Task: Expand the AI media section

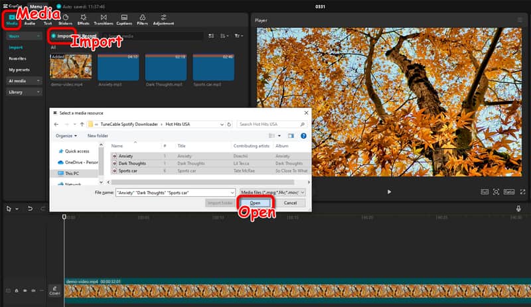Action: 24,81
